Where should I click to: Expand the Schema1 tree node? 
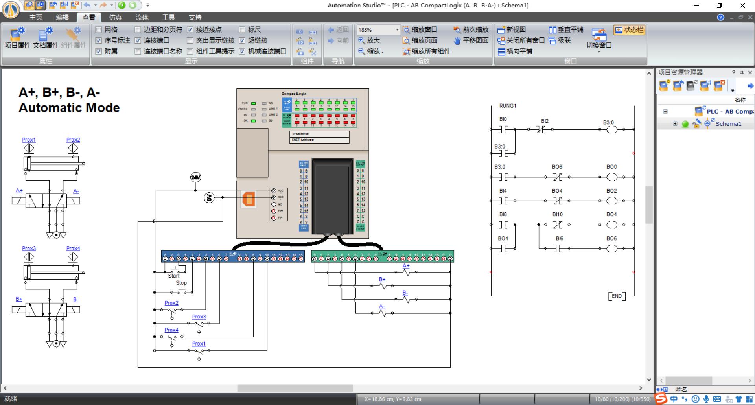pos(675,123)
